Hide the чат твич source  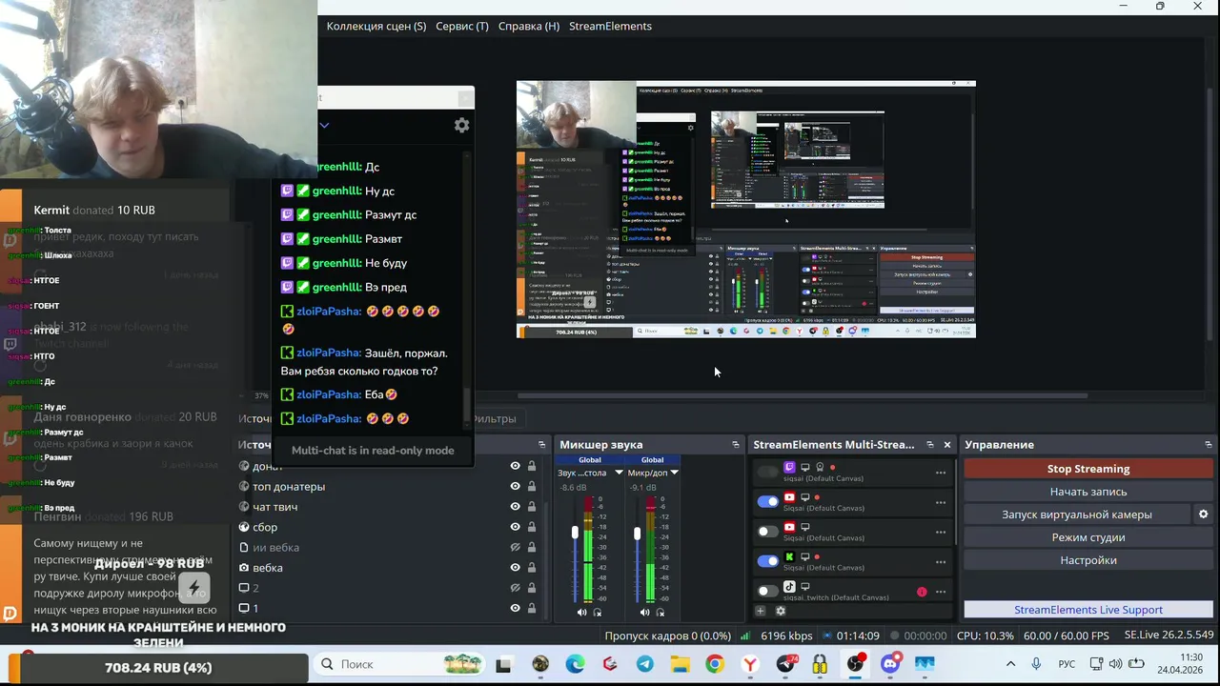[x=515, y=507]
